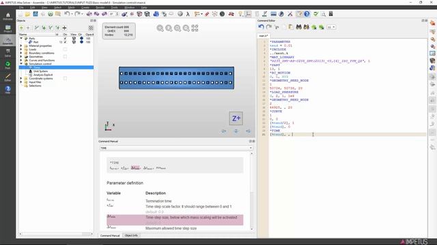Image resolution: width=437 pixels, height=245 pixels.
Task: Click 'Termination time' description text
Action: point(158,201)
